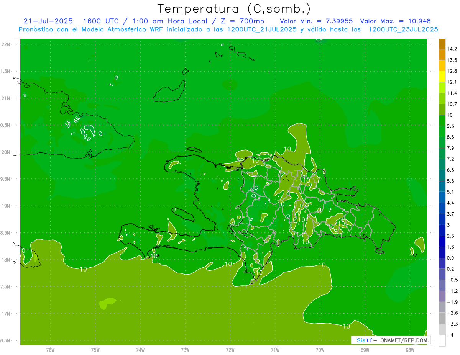Click the 7.2 color scale label

[451, 159]
